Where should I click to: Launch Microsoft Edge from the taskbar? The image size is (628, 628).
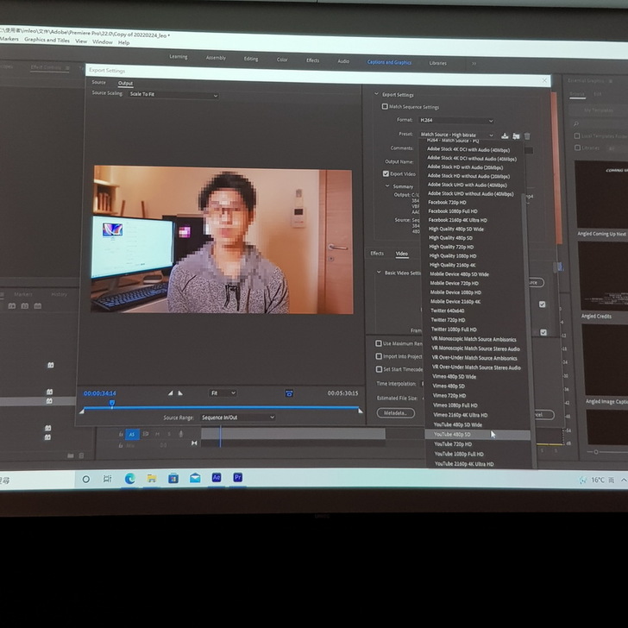click(x=129, y=478)
